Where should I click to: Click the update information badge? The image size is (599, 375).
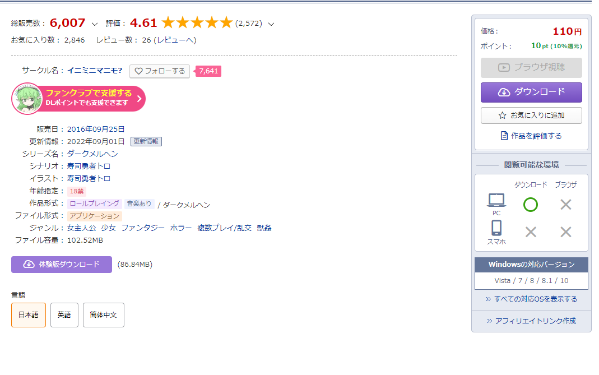tap(146, 141)
